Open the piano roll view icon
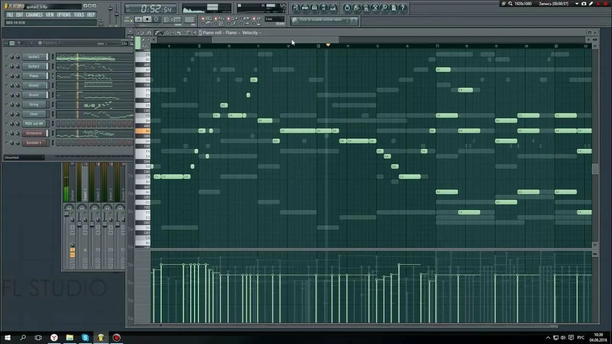 (x=315, y=8)
